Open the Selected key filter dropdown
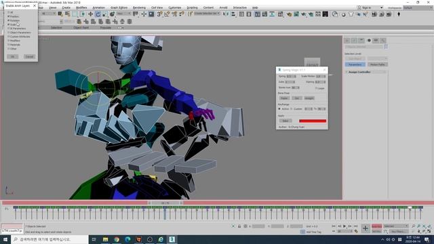434x244 pixels. point(396,226)
